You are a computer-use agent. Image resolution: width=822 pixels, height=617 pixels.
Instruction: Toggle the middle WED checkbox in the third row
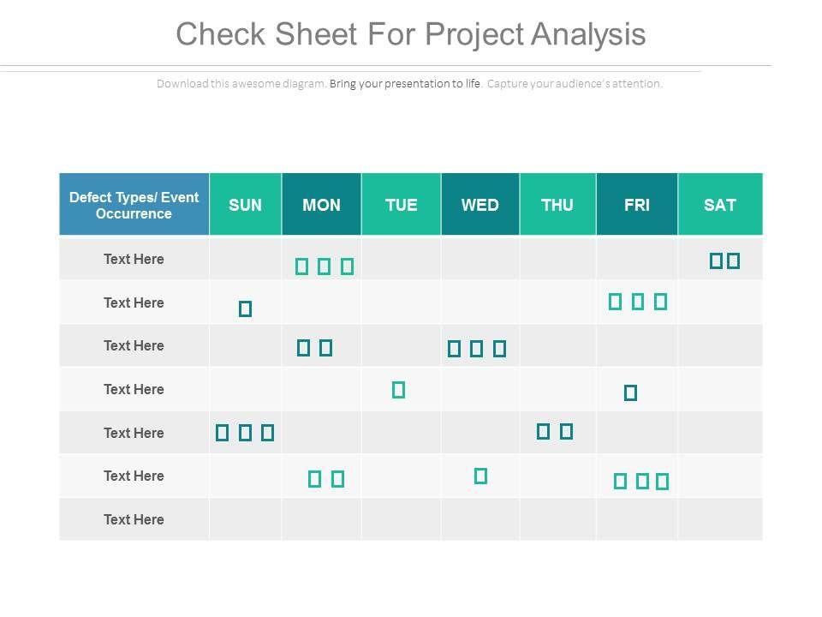point(477,349)
